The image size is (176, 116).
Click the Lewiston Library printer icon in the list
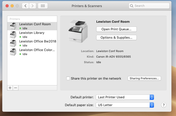pos(13,35)
